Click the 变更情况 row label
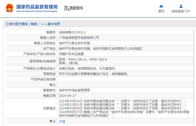This screenshot has height=126, width=196. coord(49,108)
